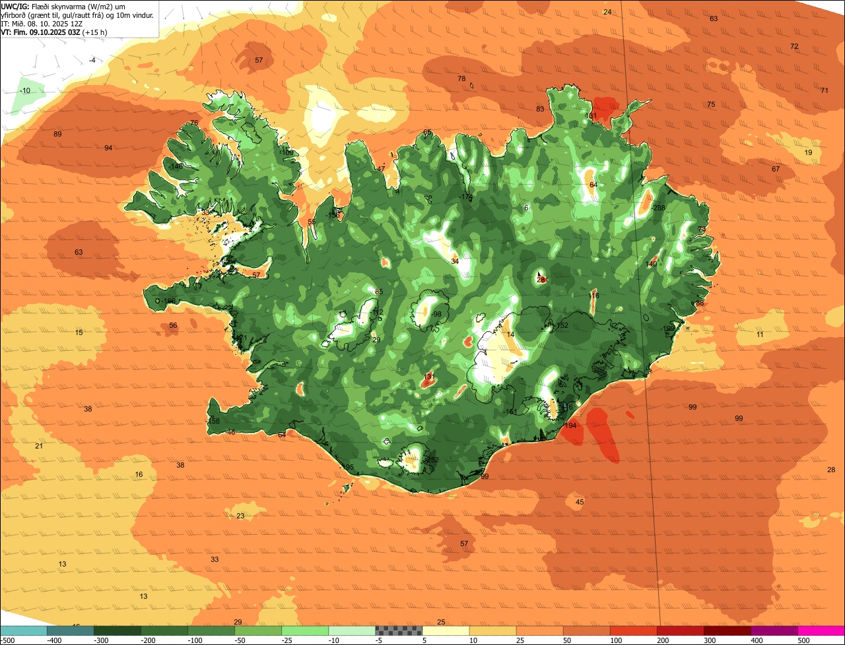Click the map value '11' east of Iceland
The width and height of the screenshot is (845, 645).
click(x=760, y=334)
